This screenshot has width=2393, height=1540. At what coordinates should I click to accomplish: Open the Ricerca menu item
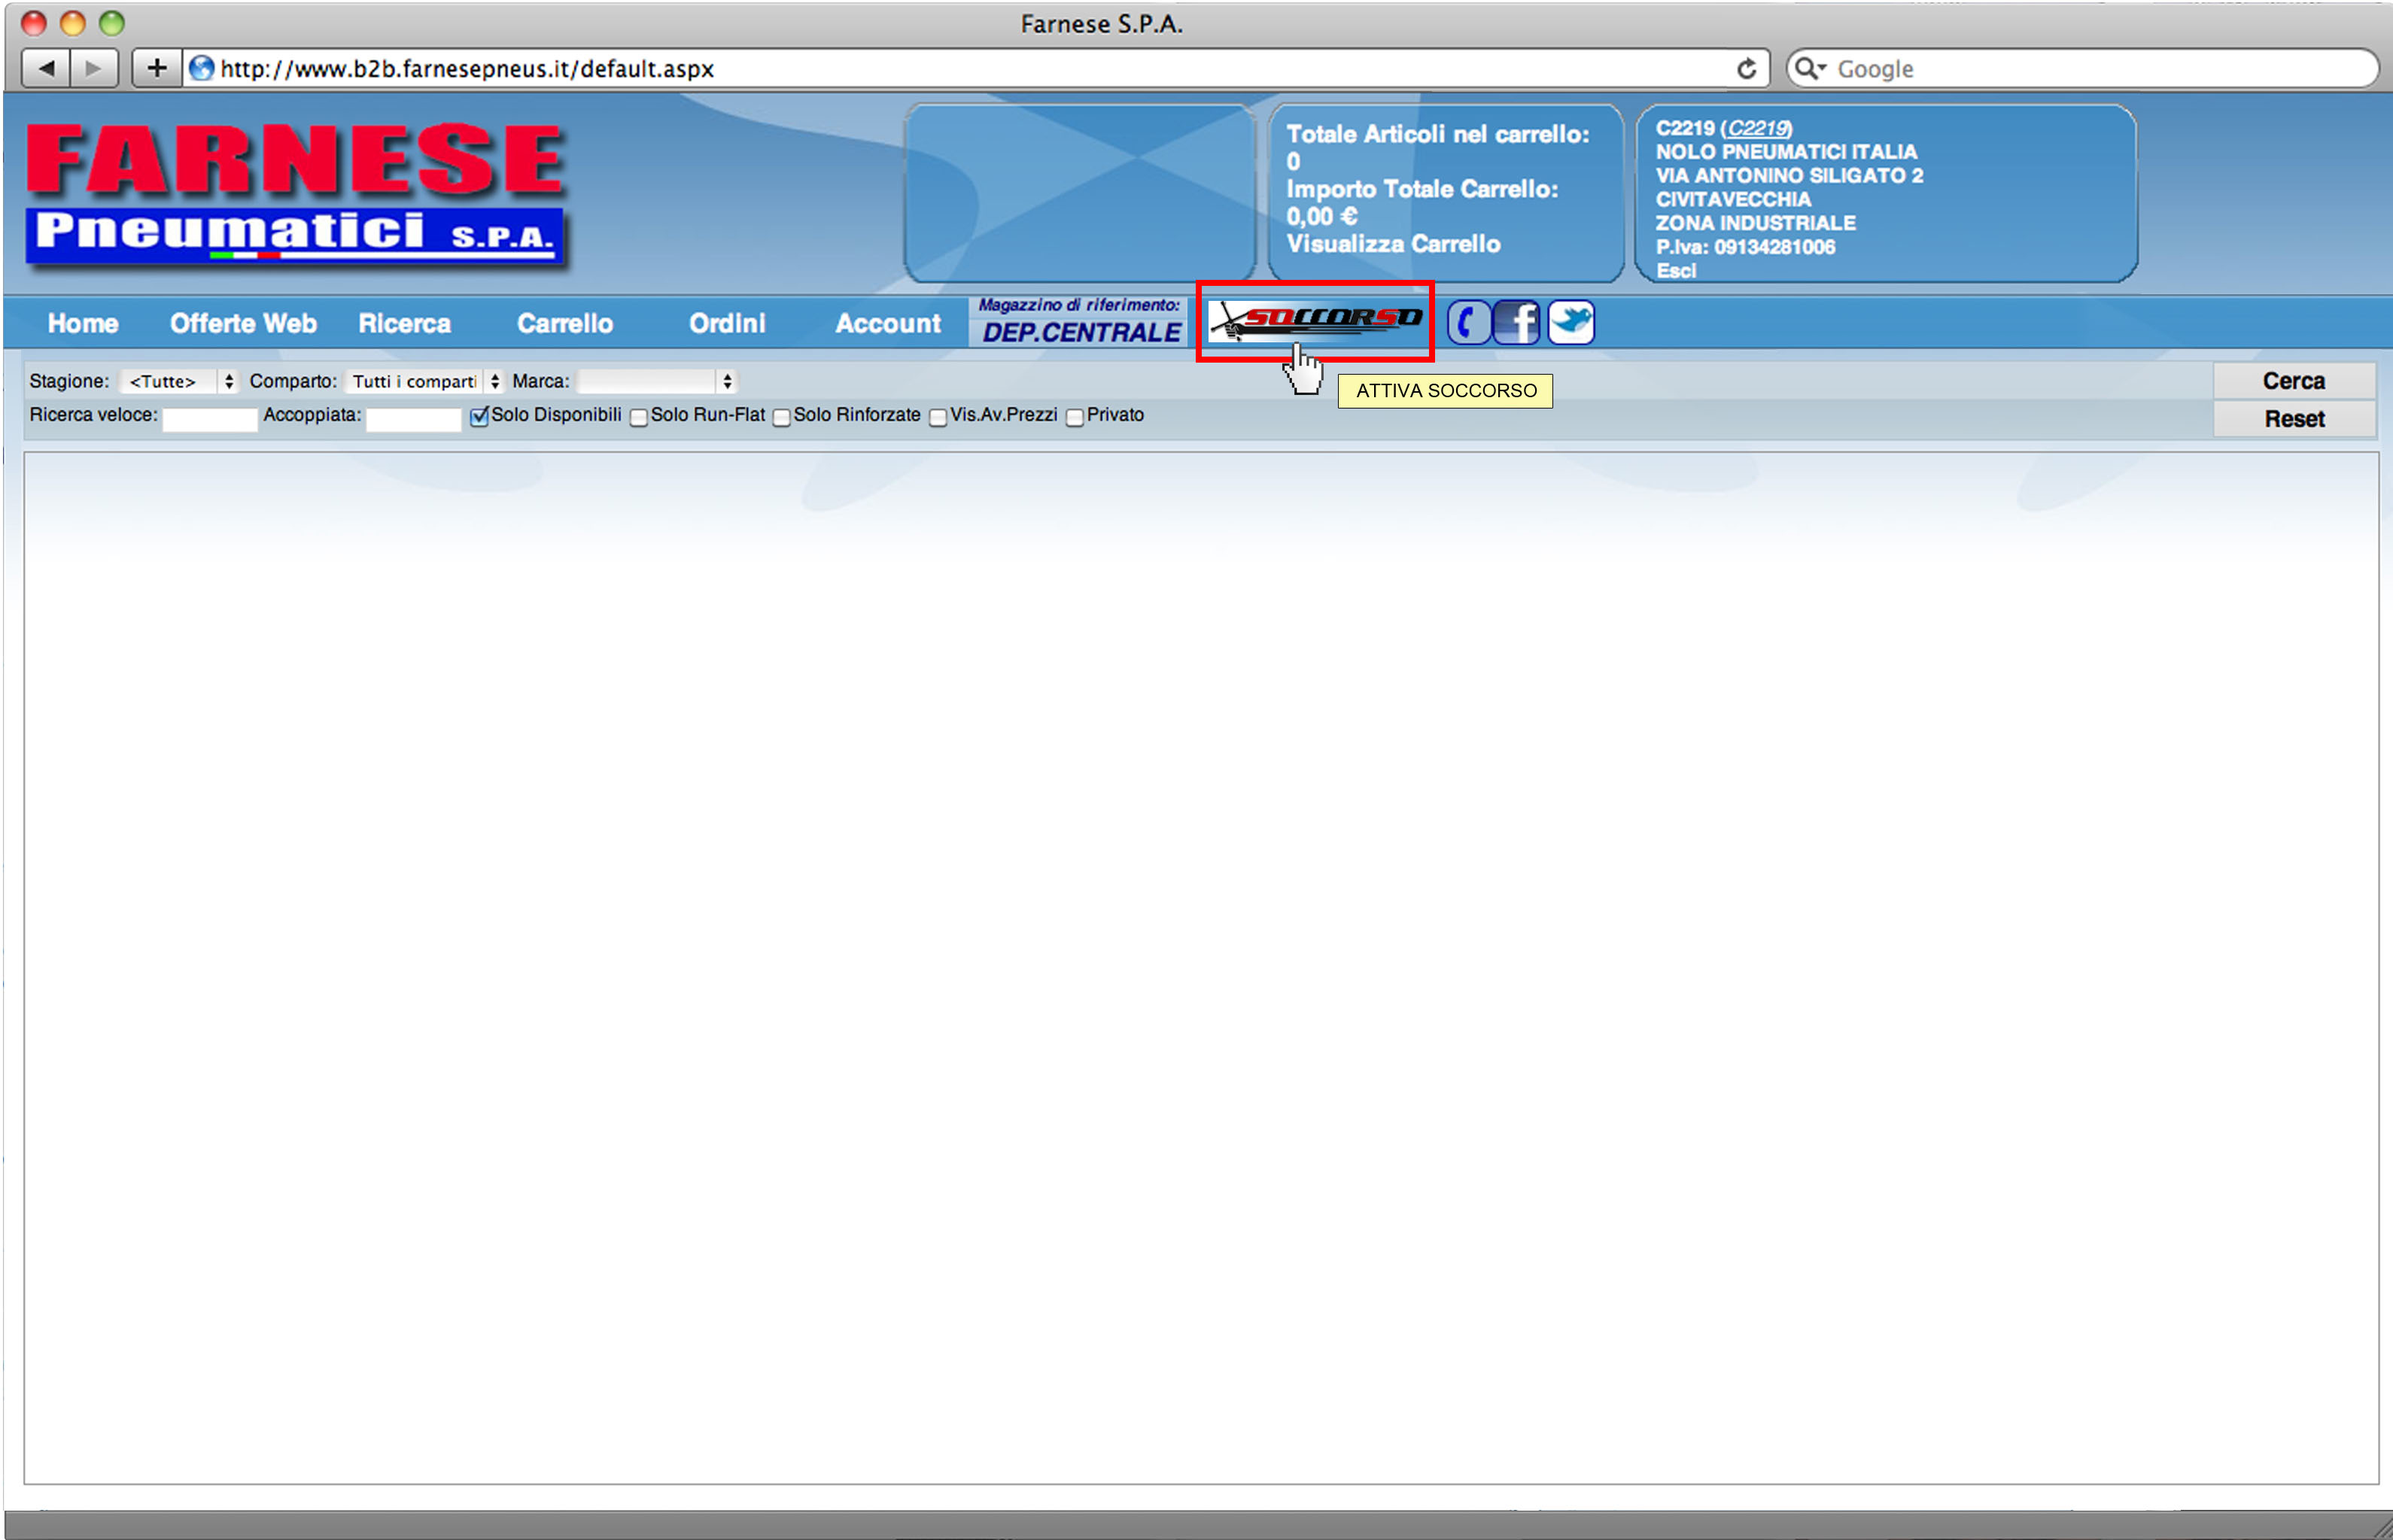click(404, 323)
